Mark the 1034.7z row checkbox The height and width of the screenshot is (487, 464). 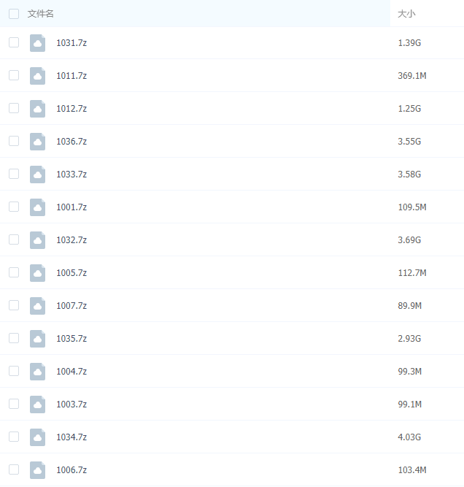pos(14,437)
